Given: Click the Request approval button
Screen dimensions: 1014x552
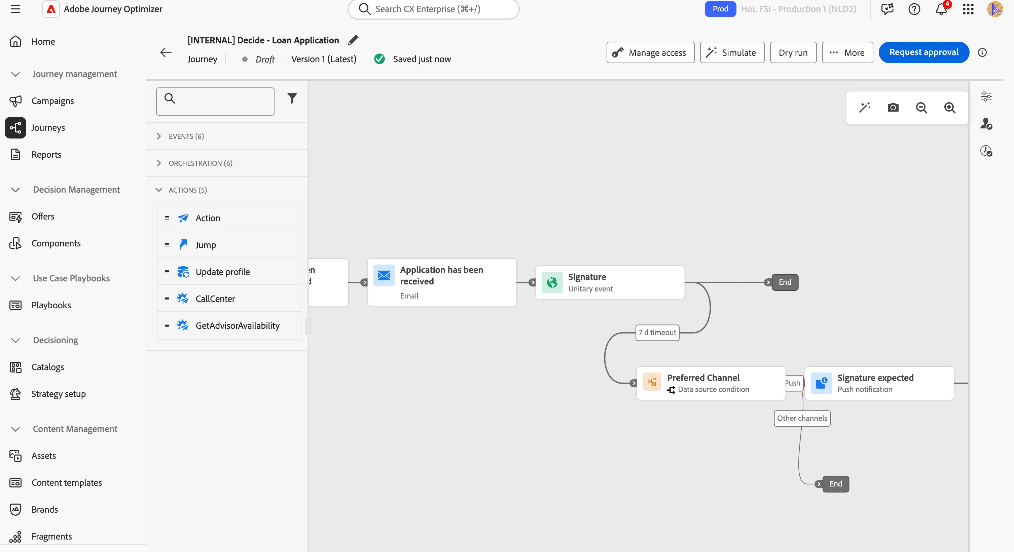Looking at the screenshot, I should tap(924, 52).
